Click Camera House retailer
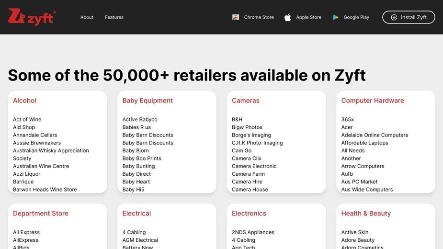Viewport: 443px width, 249px height. coord(250,190)
